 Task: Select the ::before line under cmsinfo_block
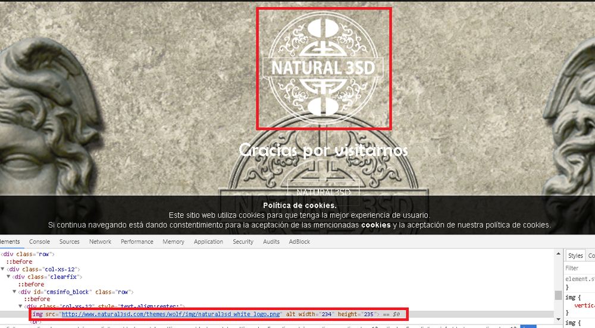coord(37,299)
